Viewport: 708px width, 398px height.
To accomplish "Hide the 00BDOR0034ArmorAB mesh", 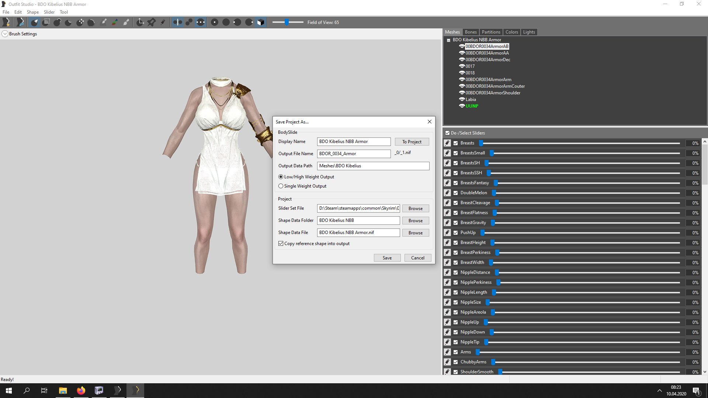I will [462, 46].
